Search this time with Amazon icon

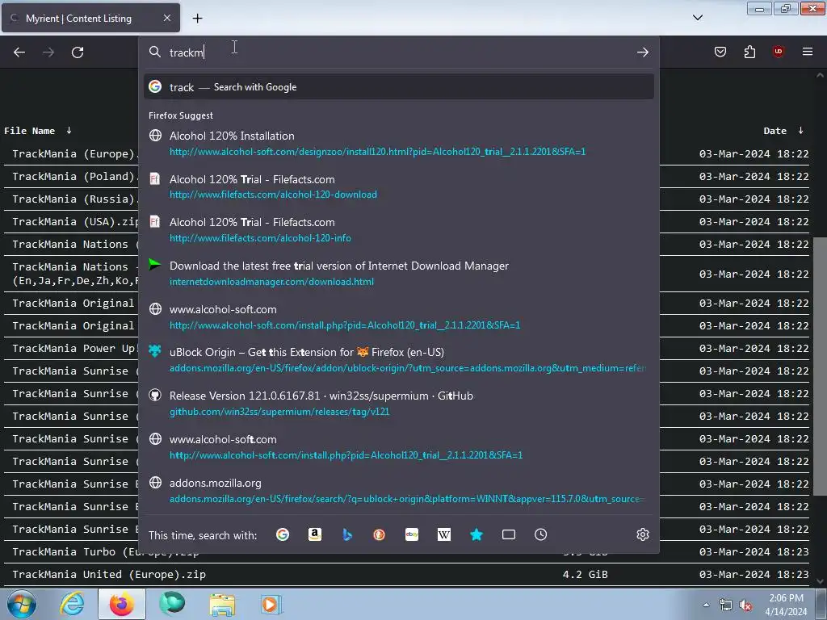pos(315,534)
